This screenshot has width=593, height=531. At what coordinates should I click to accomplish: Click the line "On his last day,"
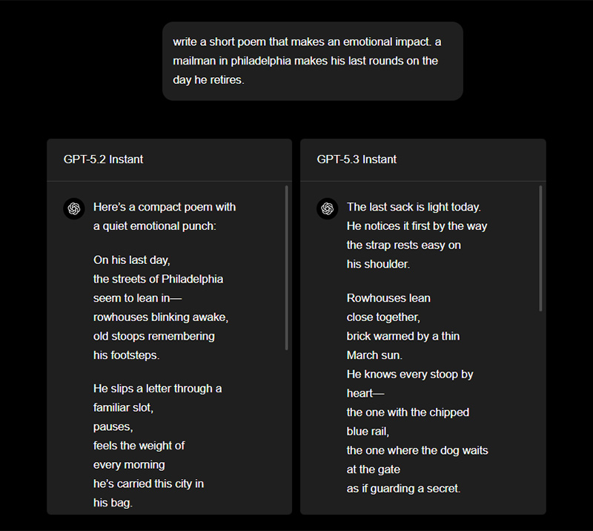(x=132, y=260)
